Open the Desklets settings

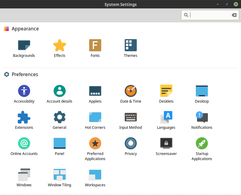166,91
